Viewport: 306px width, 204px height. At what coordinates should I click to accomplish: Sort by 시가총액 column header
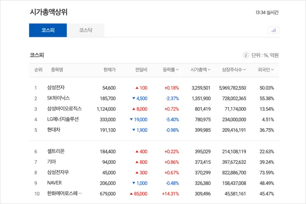[200, 70]
